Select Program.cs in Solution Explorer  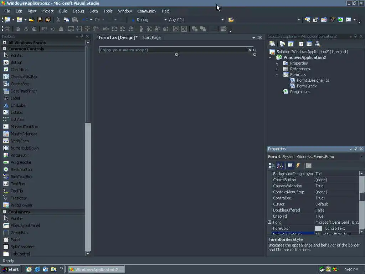[x=299, y=92]
